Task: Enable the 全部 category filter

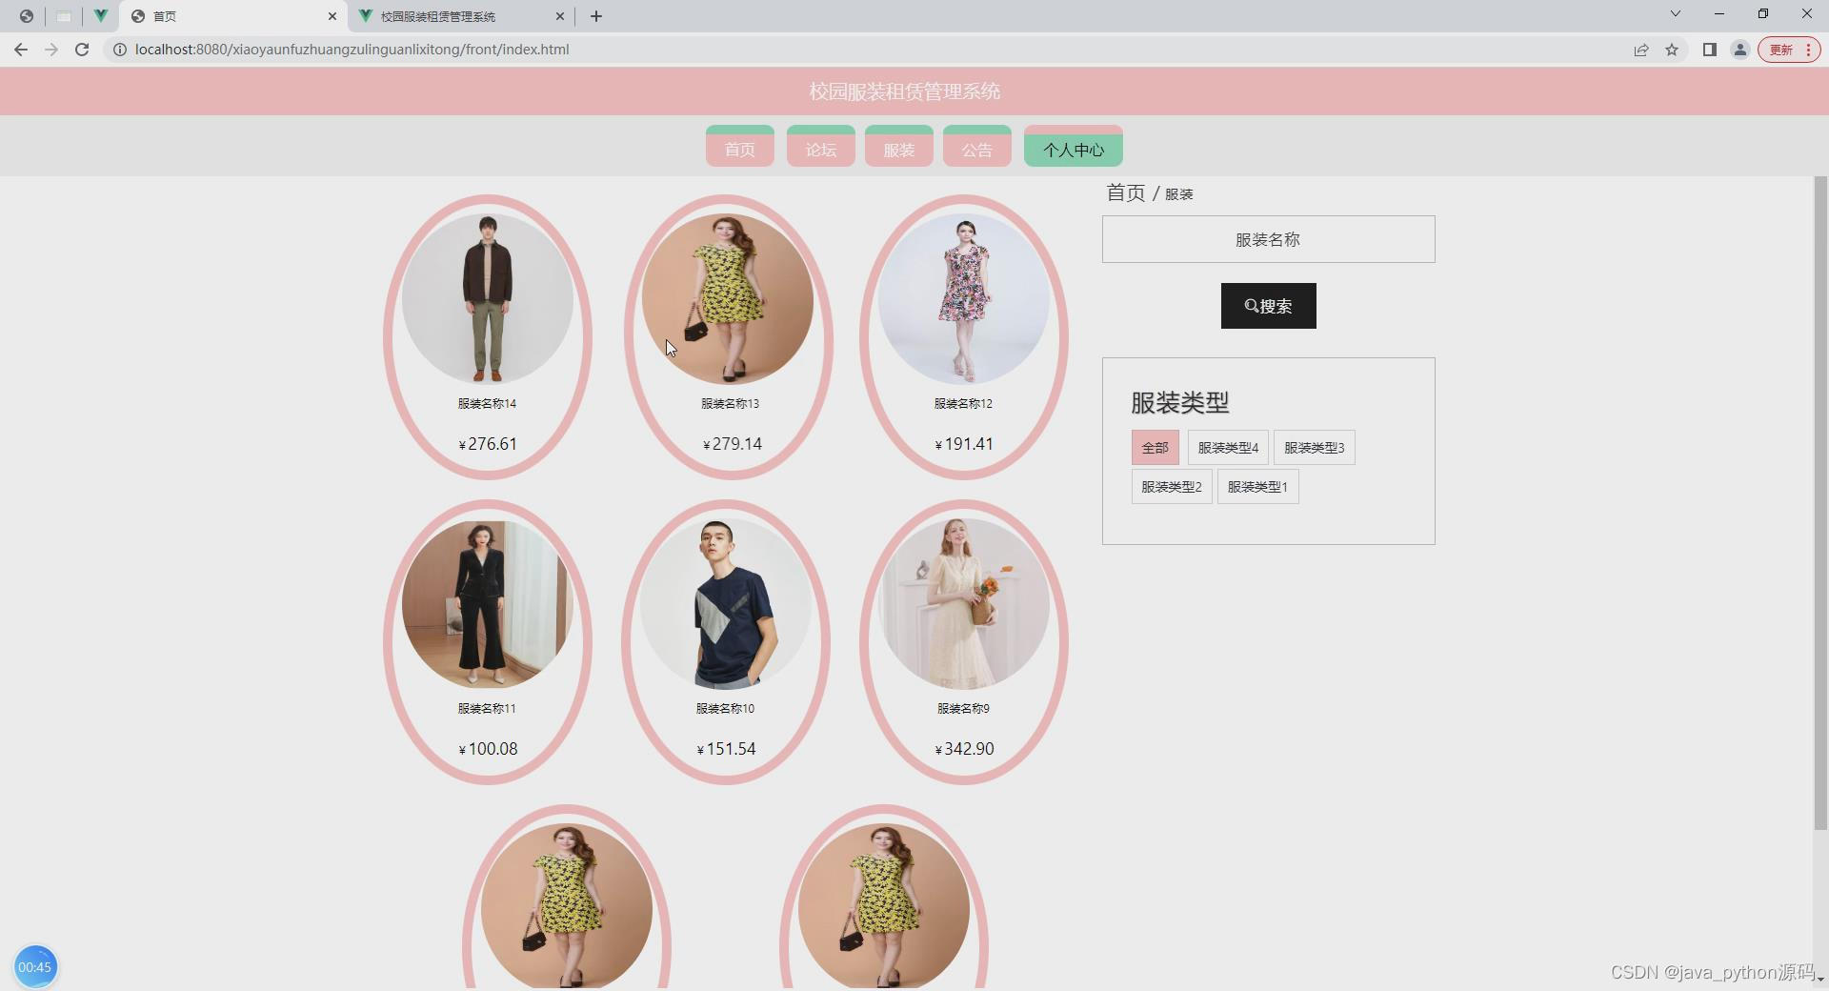Action: tap(1154, 447)
